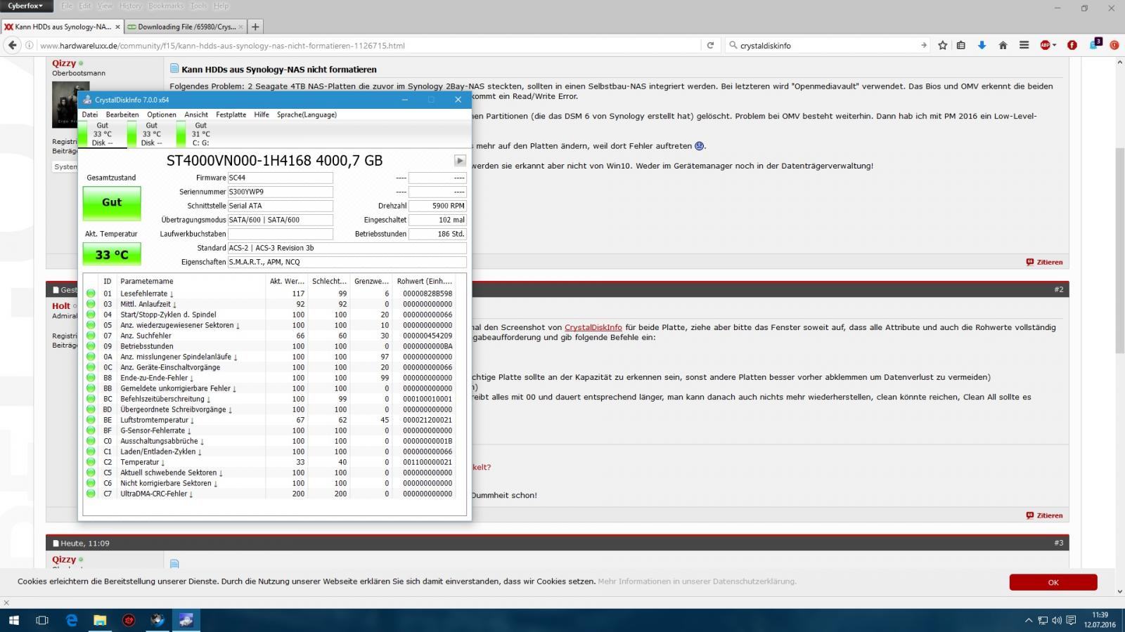Open the bookmarks list icon in browser toolbar
Image resolution: width=1125 pixels, height=632 pixels.
961,45
